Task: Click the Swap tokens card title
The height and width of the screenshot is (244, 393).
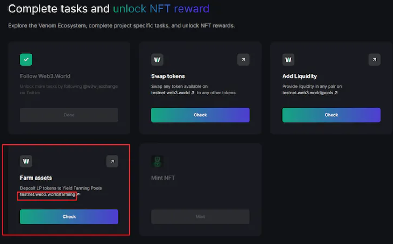Action: 168,76
